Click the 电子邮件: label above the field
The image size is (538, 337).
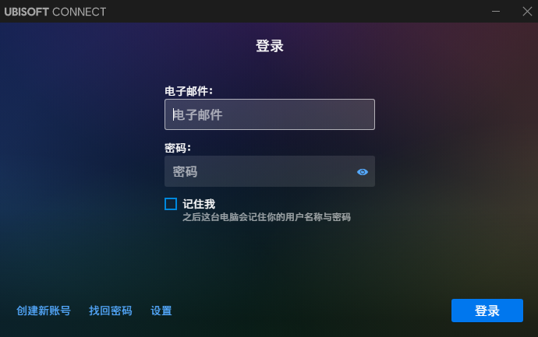click(x=189, y=91)
